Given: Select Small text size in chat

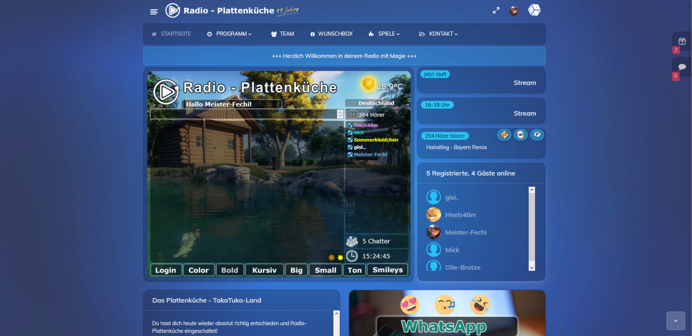Looking at the screenshot, I should [326, 270].
